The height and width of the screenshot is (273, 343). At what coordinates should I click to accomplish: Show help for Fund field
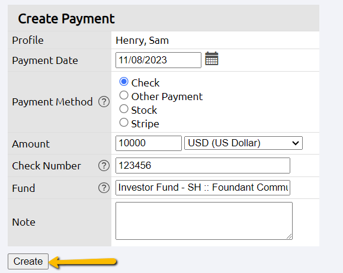click(104, 188)
